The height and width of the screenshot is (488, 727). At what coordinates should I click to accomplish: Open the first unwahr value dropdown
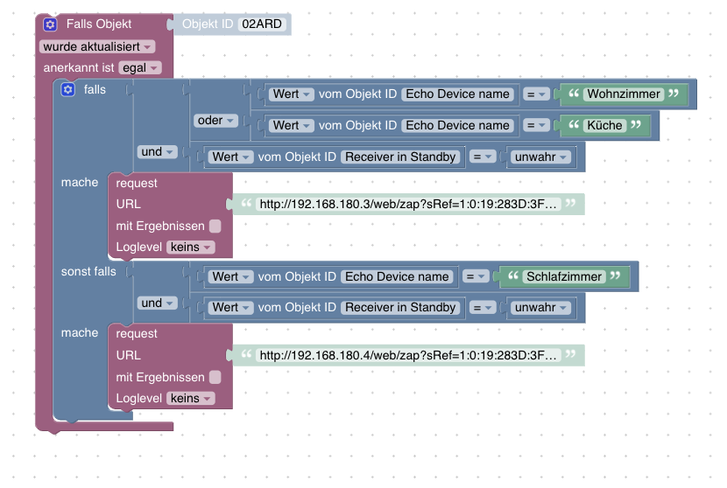tap(540, 157)
